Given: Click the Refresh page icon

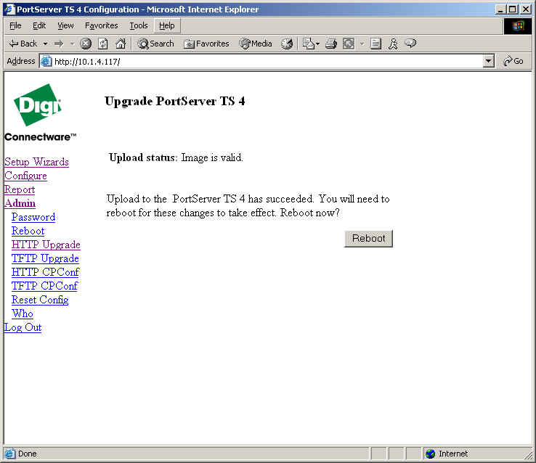Looking at the screenshot, I should [103, 44].
